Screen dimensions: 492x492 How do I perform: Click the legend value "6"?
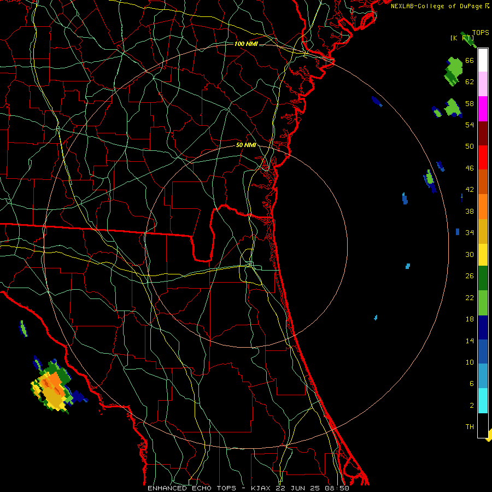(472, 384)
